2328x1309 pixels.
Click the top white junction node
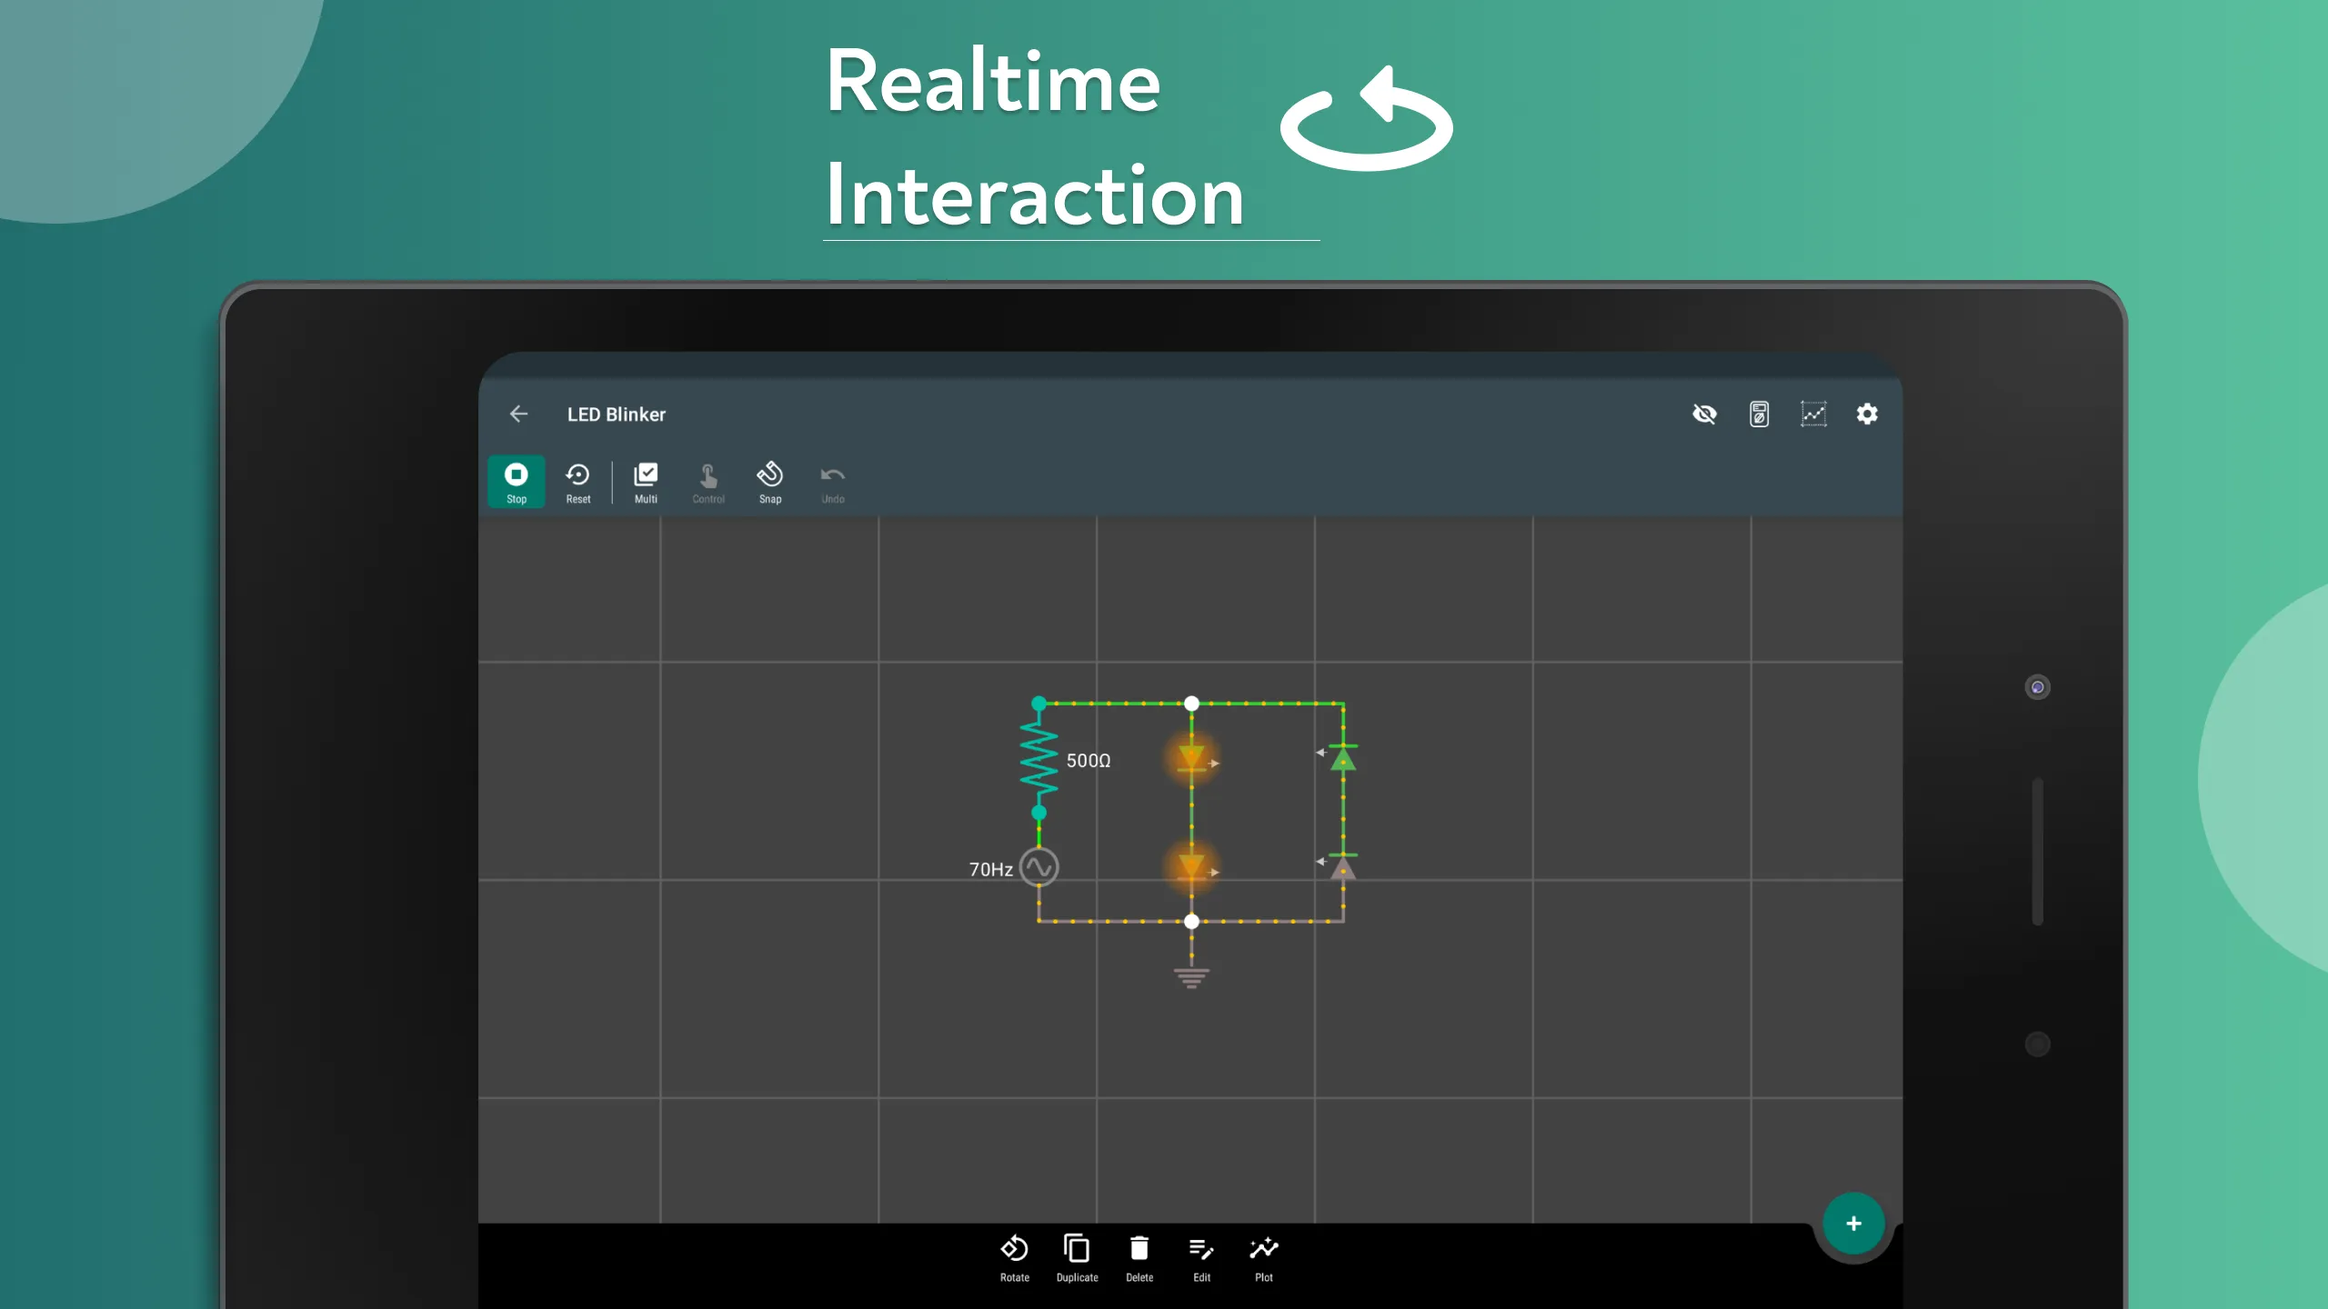tap(1191, 704)
